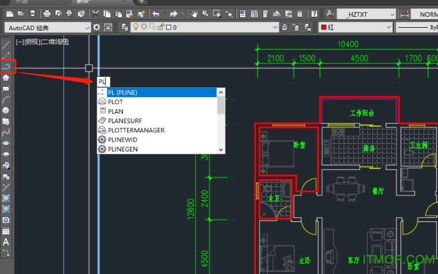Click the [俯视] view label in viewport
This screenshot has width=438, height=274.
point(32,42)
